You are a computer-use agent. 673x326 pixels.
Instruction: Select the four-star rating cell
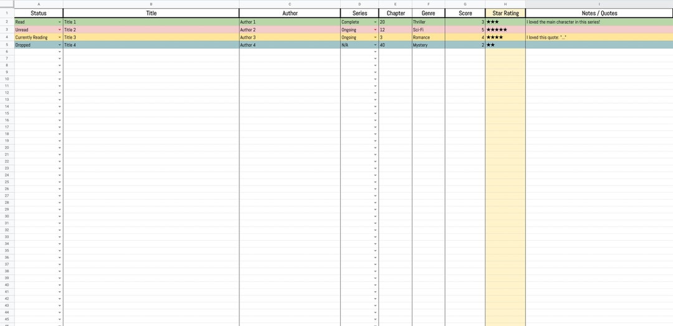[505, 38]
